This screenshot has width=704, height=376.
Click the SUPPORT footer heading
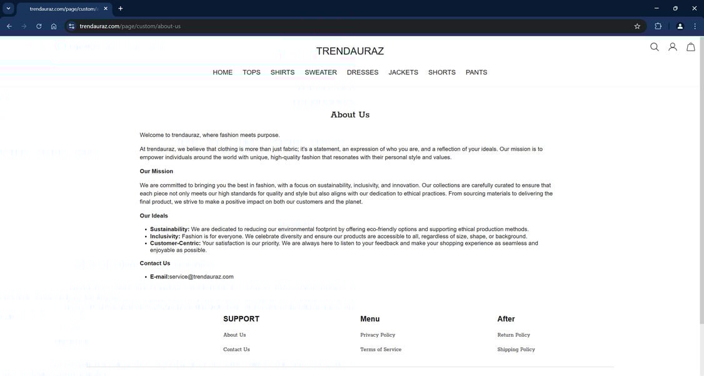pyautogui.click(x=241, y=319)
